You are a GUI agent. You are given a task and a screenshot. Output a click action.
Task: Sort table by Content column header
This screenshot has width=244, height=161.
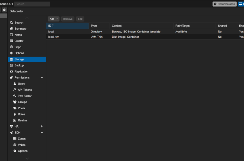(142, 26)
